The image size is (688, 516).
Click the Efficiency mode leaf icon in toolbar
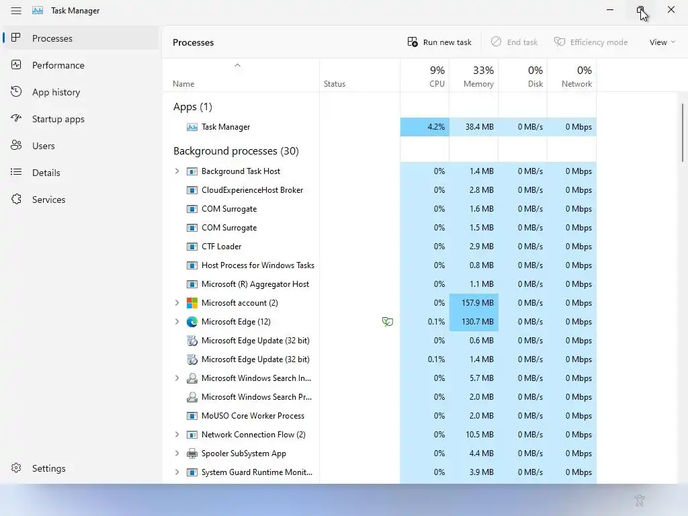(x=560, y=42)
